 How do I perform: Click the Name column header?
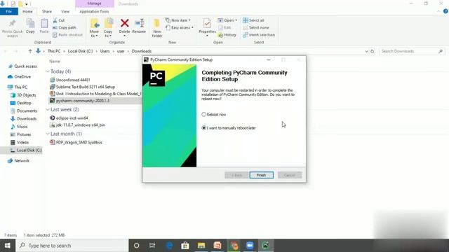[x=55, y=61]
